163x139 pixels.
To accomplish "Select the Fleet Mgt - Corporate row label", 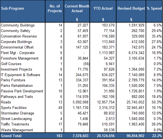I will (x=18, y=53).
